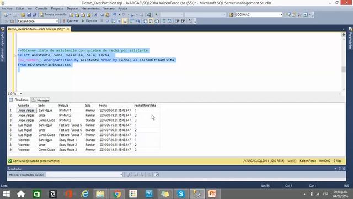Click the Paste icon in toolbar
The width and height of the screenshot is (353, 199).
pos(108,15)
